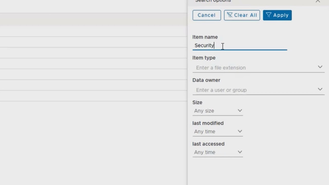Apply the search filters
The height and width of the screenshot is (185, 329).
point(277,15)
